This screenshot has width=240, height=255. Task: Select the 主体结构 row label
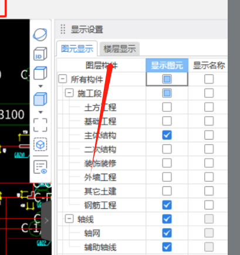pyautogui.click(x=100, y=135)
